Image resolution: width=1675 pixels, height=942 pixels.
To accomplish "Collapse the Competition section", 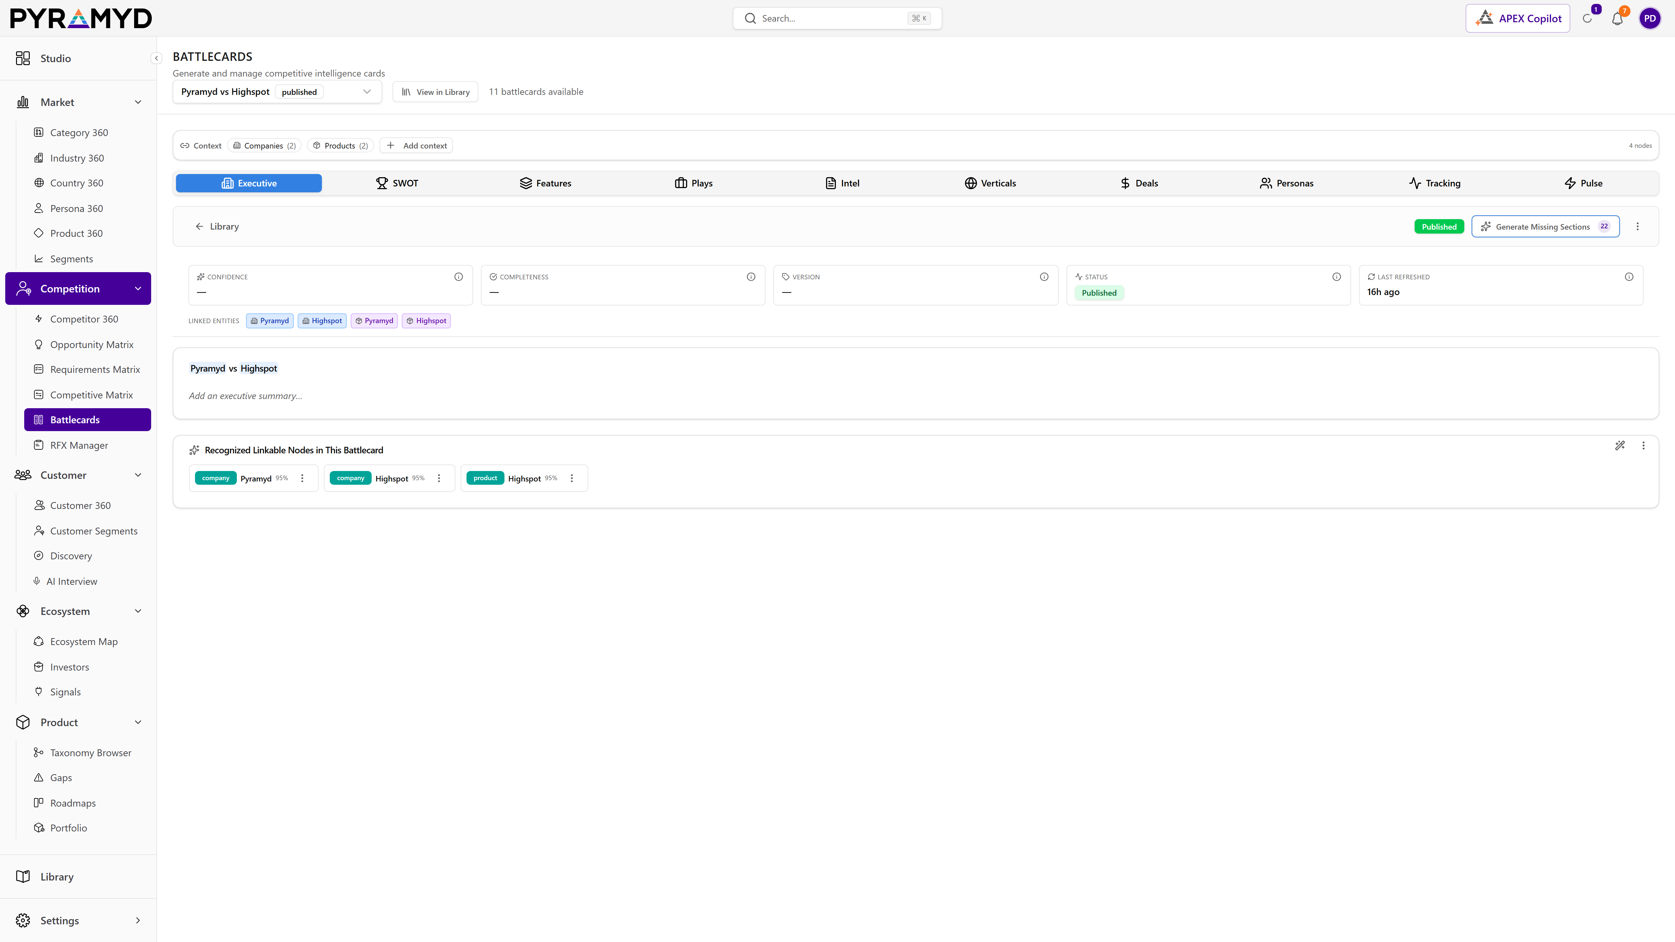I will 138,288.
